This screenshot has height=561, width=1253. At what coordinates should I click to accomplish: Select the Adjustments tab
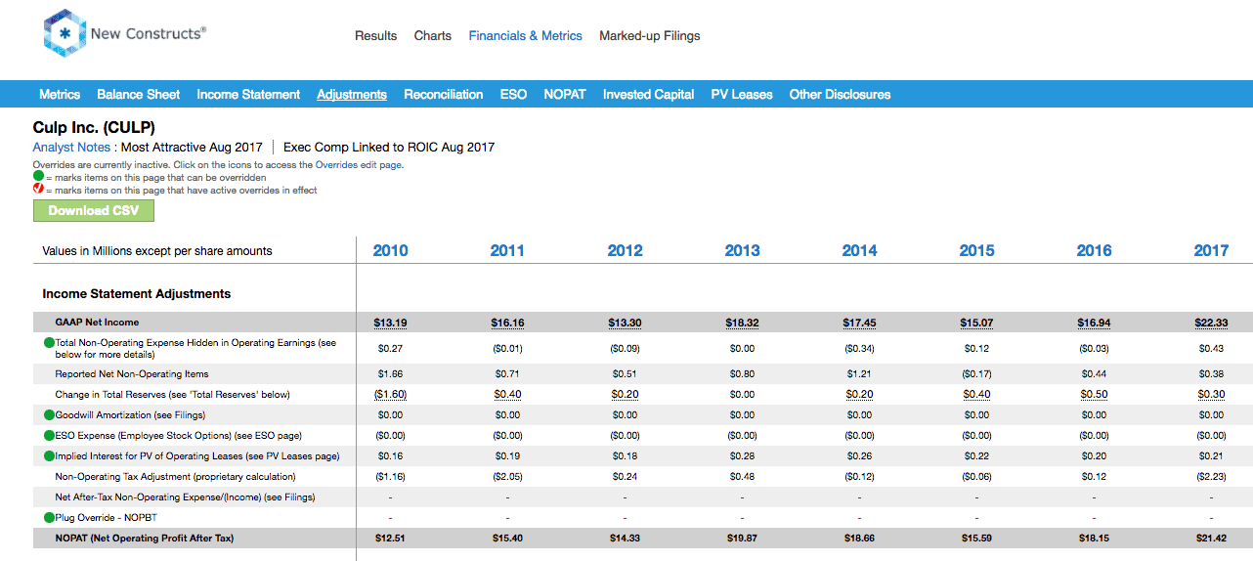[352, 95]
